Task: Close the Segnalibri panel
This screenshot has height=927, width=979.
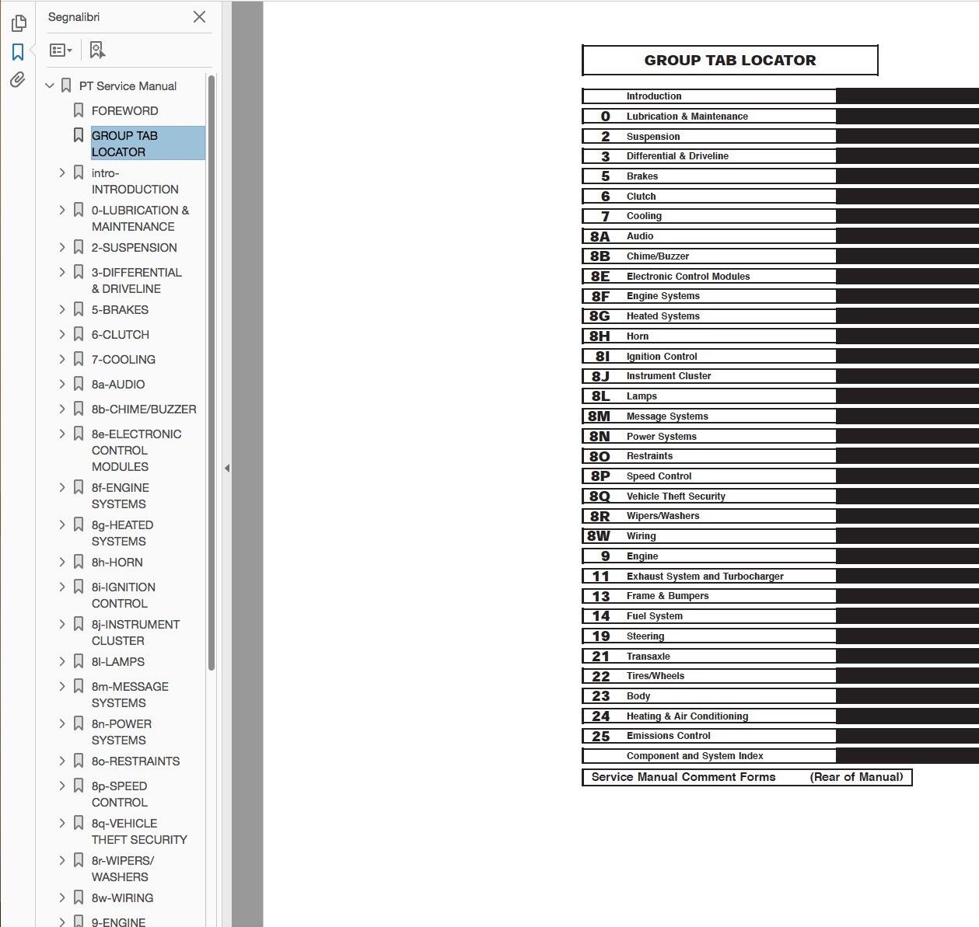Action: pos(199,17)
